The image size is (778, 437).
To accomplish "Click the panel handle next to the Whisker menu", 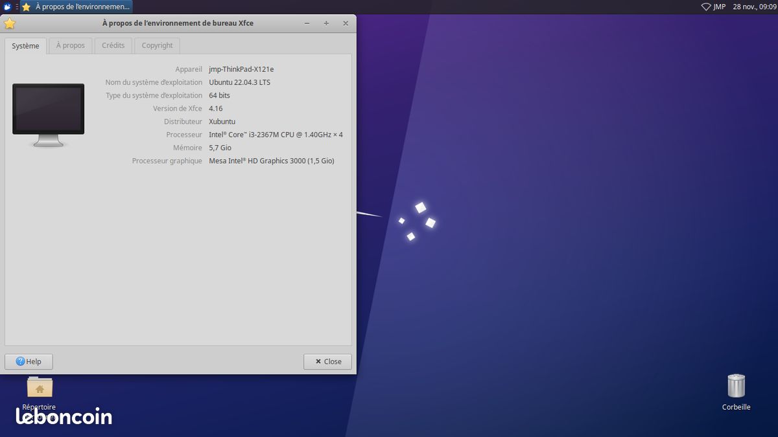I will [17, 6].
